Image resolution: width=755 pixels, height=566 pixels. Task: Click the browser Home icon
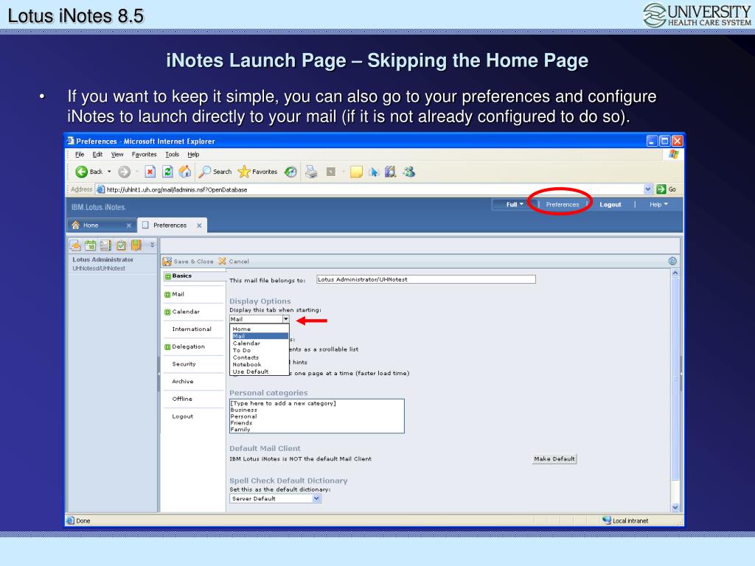click(x=185, y=172)
